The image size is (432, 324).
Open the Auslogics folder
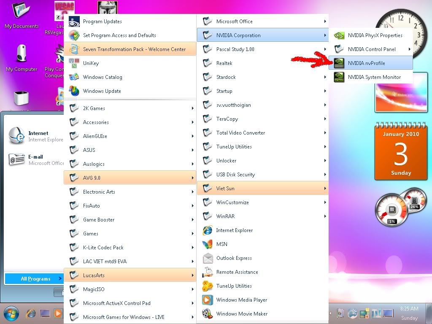(x=130, y=164)
